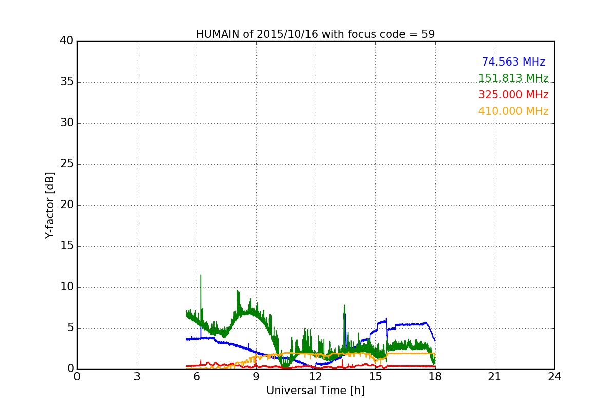Click y-axis tick label 35
Image resolution: width=616 pixels, height=410 pixels.
(67, 82)
